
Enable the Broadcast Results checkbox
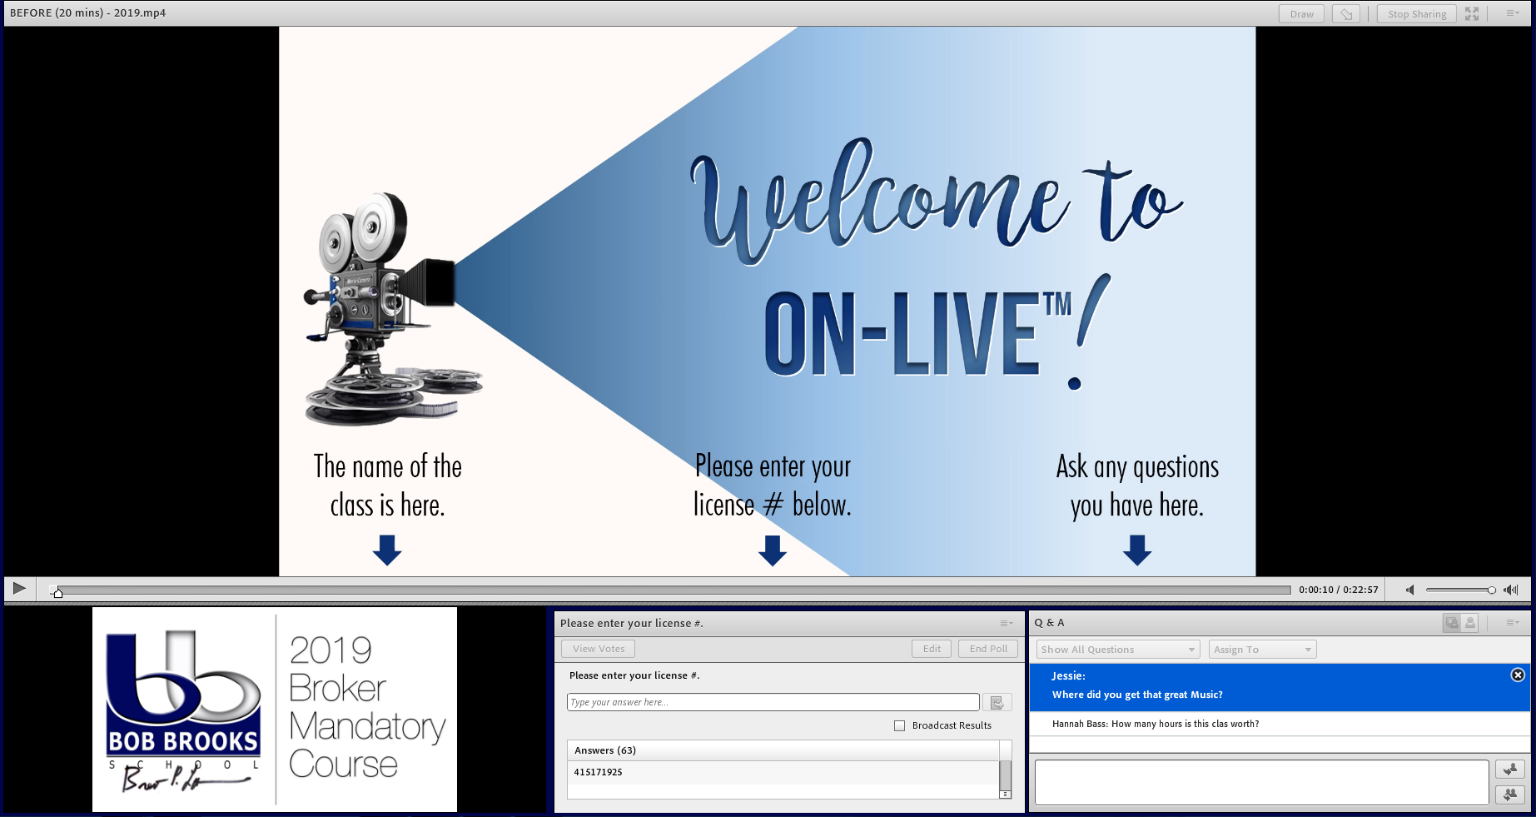tap(899, 725)
